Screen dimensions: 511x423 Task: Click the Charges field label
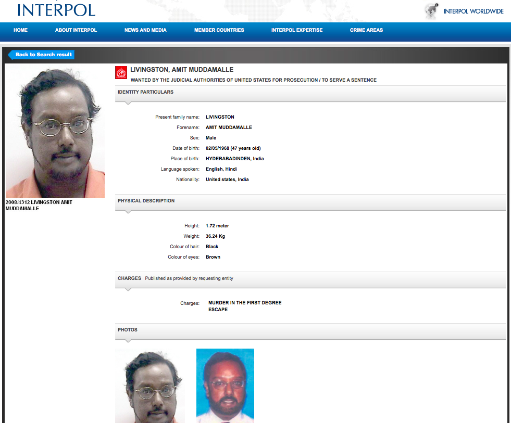pos(190,303)
